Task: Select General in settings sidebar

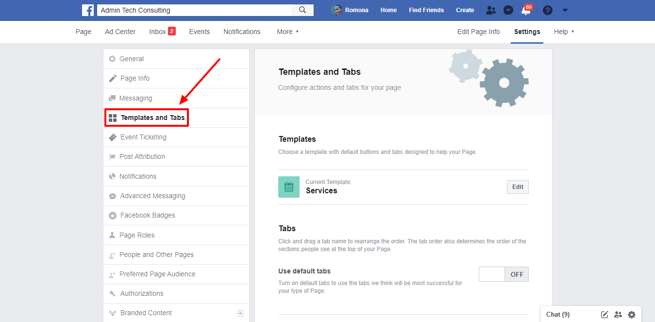Action: tap(176, 59)
